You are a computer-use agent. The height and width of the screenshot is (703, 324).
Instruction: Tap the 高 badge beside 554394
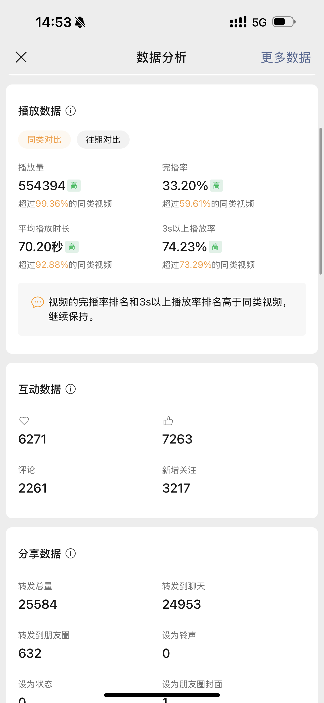[74, 186]
